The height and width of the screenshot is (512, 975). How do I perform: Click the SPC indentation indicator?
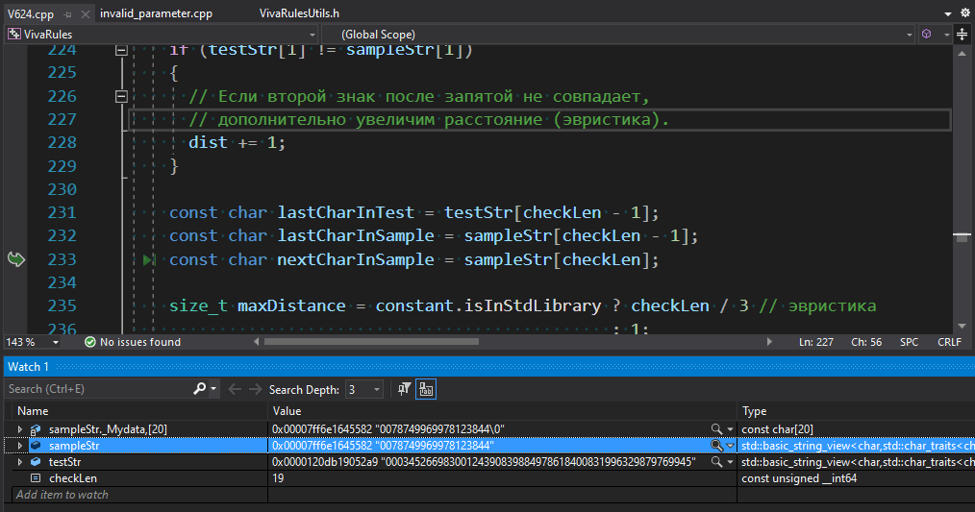909,342
